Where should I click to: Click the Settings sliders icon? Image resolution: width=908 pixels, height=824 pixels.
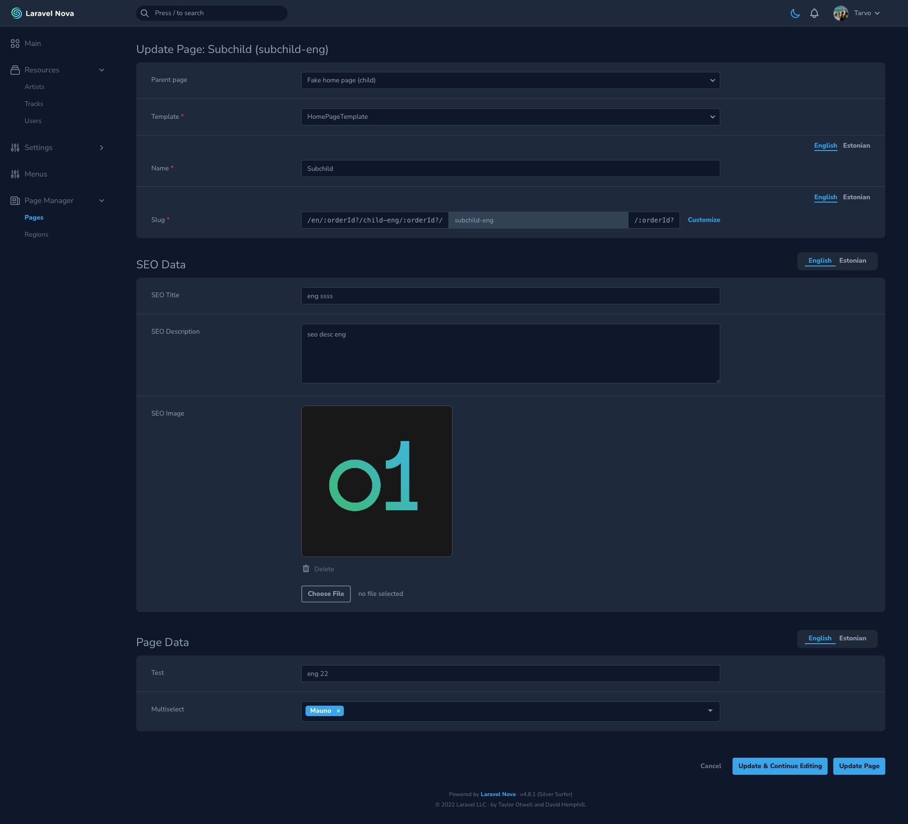coord(14,148)
